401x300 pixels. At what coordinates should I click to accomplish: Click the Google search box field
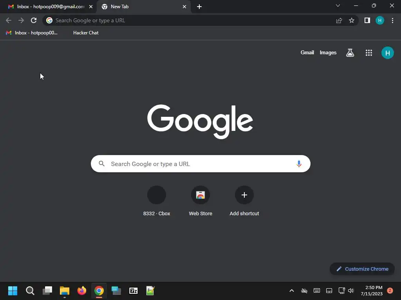pos(200,164)
